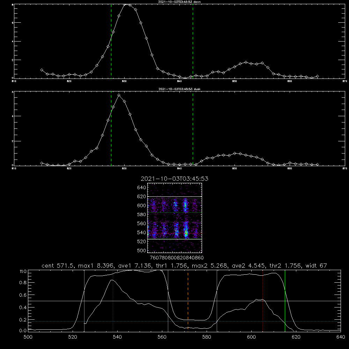Click the x-axis label '810' under the dusk plot
The image size is (349, 349).
coord(14,169)
